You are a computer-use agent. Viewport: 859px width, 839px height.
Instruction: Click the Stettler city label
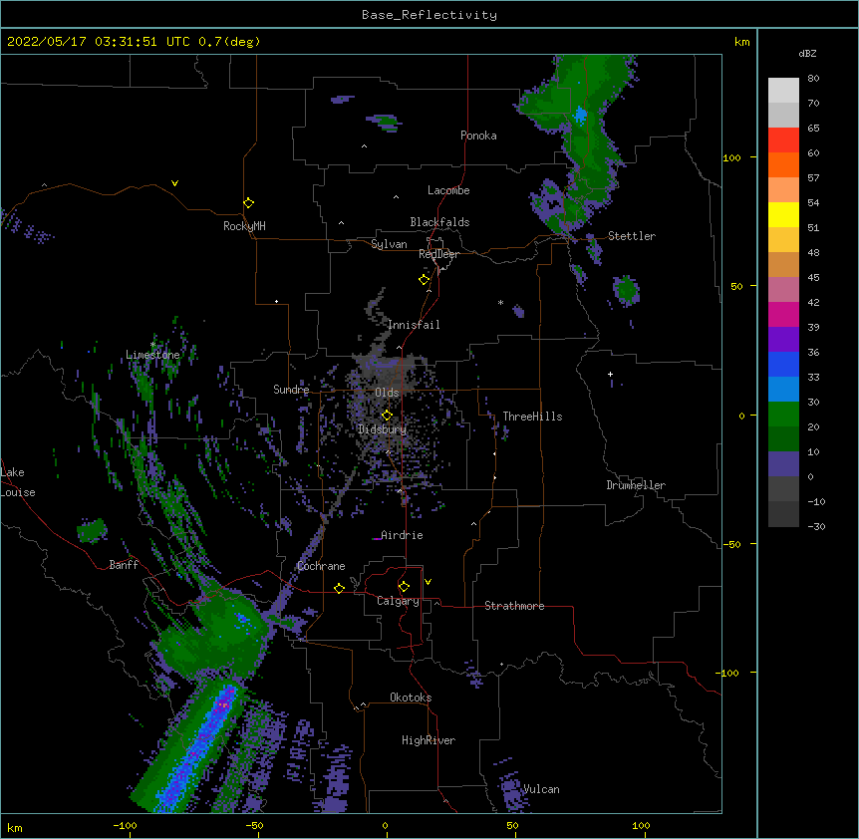632,236
